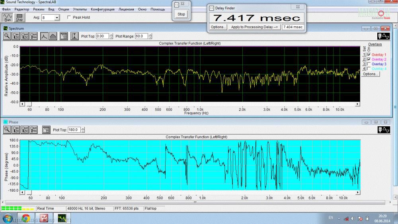
Task: Click the SpectraLAB taskbar icon
Action: [x=62, y=218]
